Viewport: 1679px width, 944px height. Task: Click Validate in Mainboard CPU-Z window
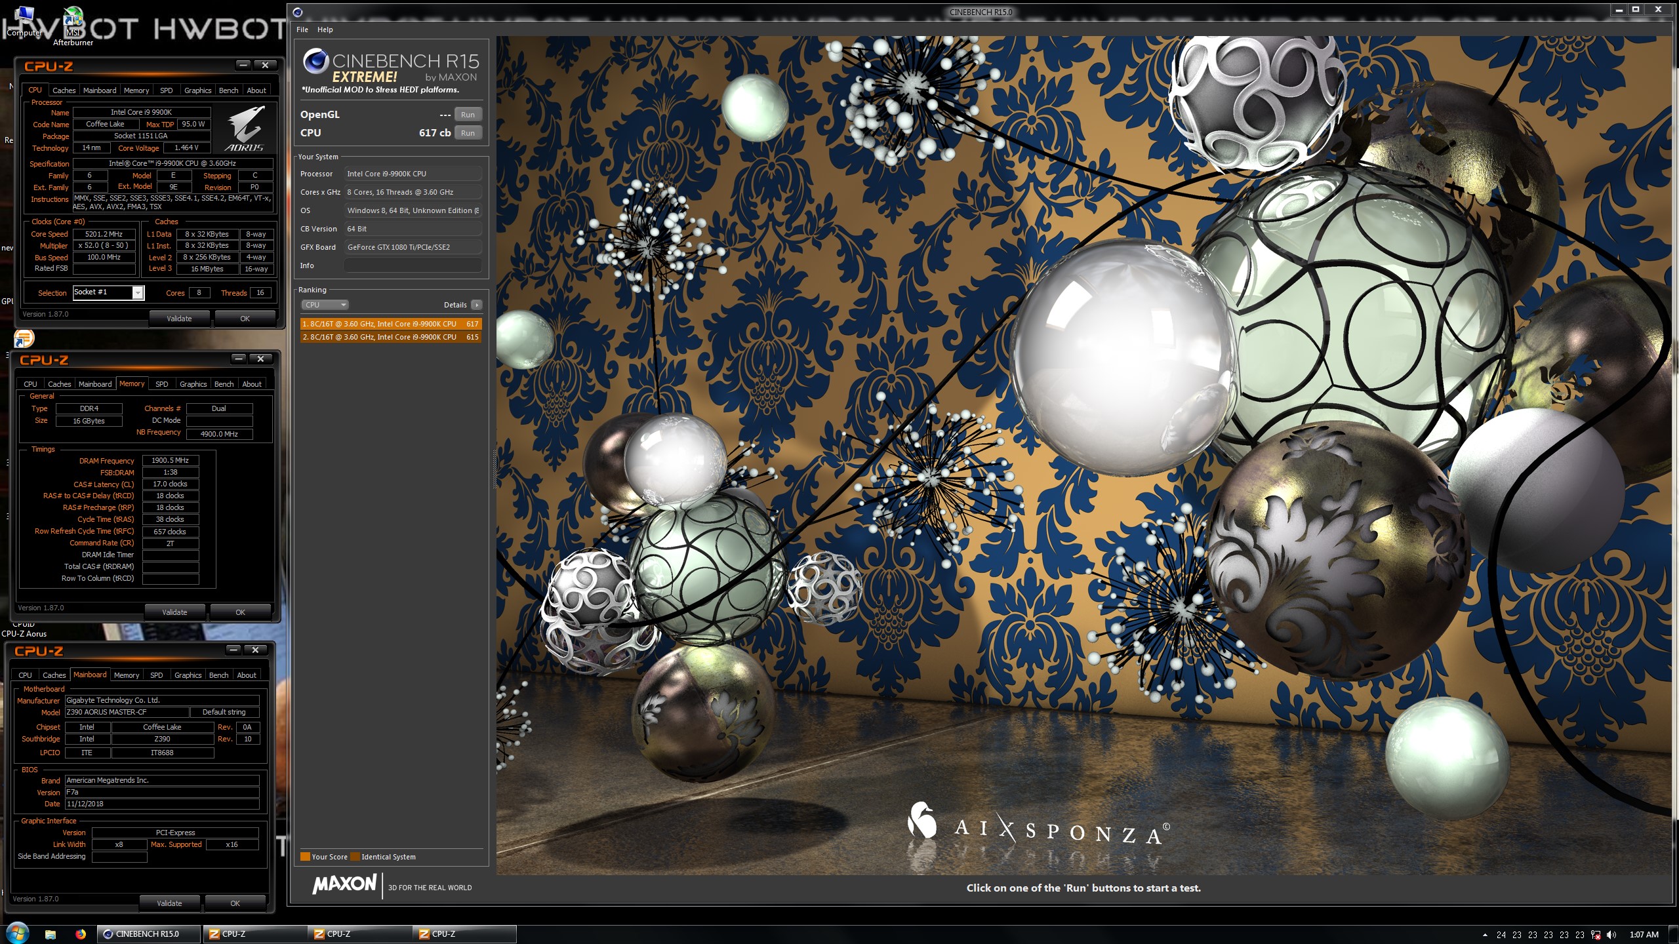point(169,903)
